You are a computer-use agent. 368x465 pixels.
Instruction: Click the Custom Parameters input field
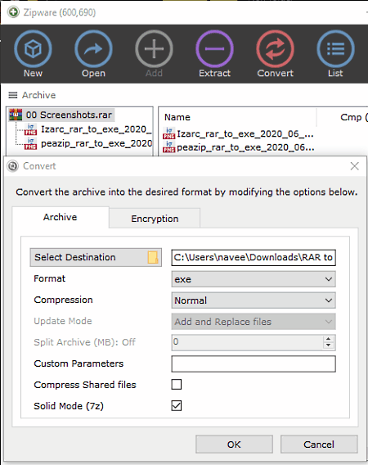(x=254, y=363)
